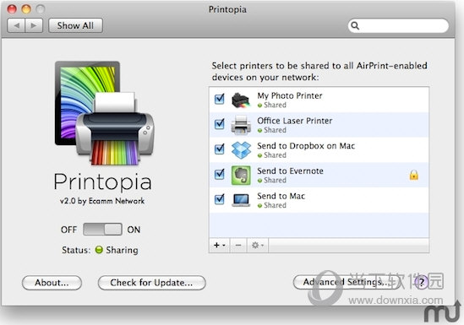This screenshot has height=325, width=464.
Task: Click the padlock on Send to Evernote
Action: pyautogui.click(x=413, y=175)
